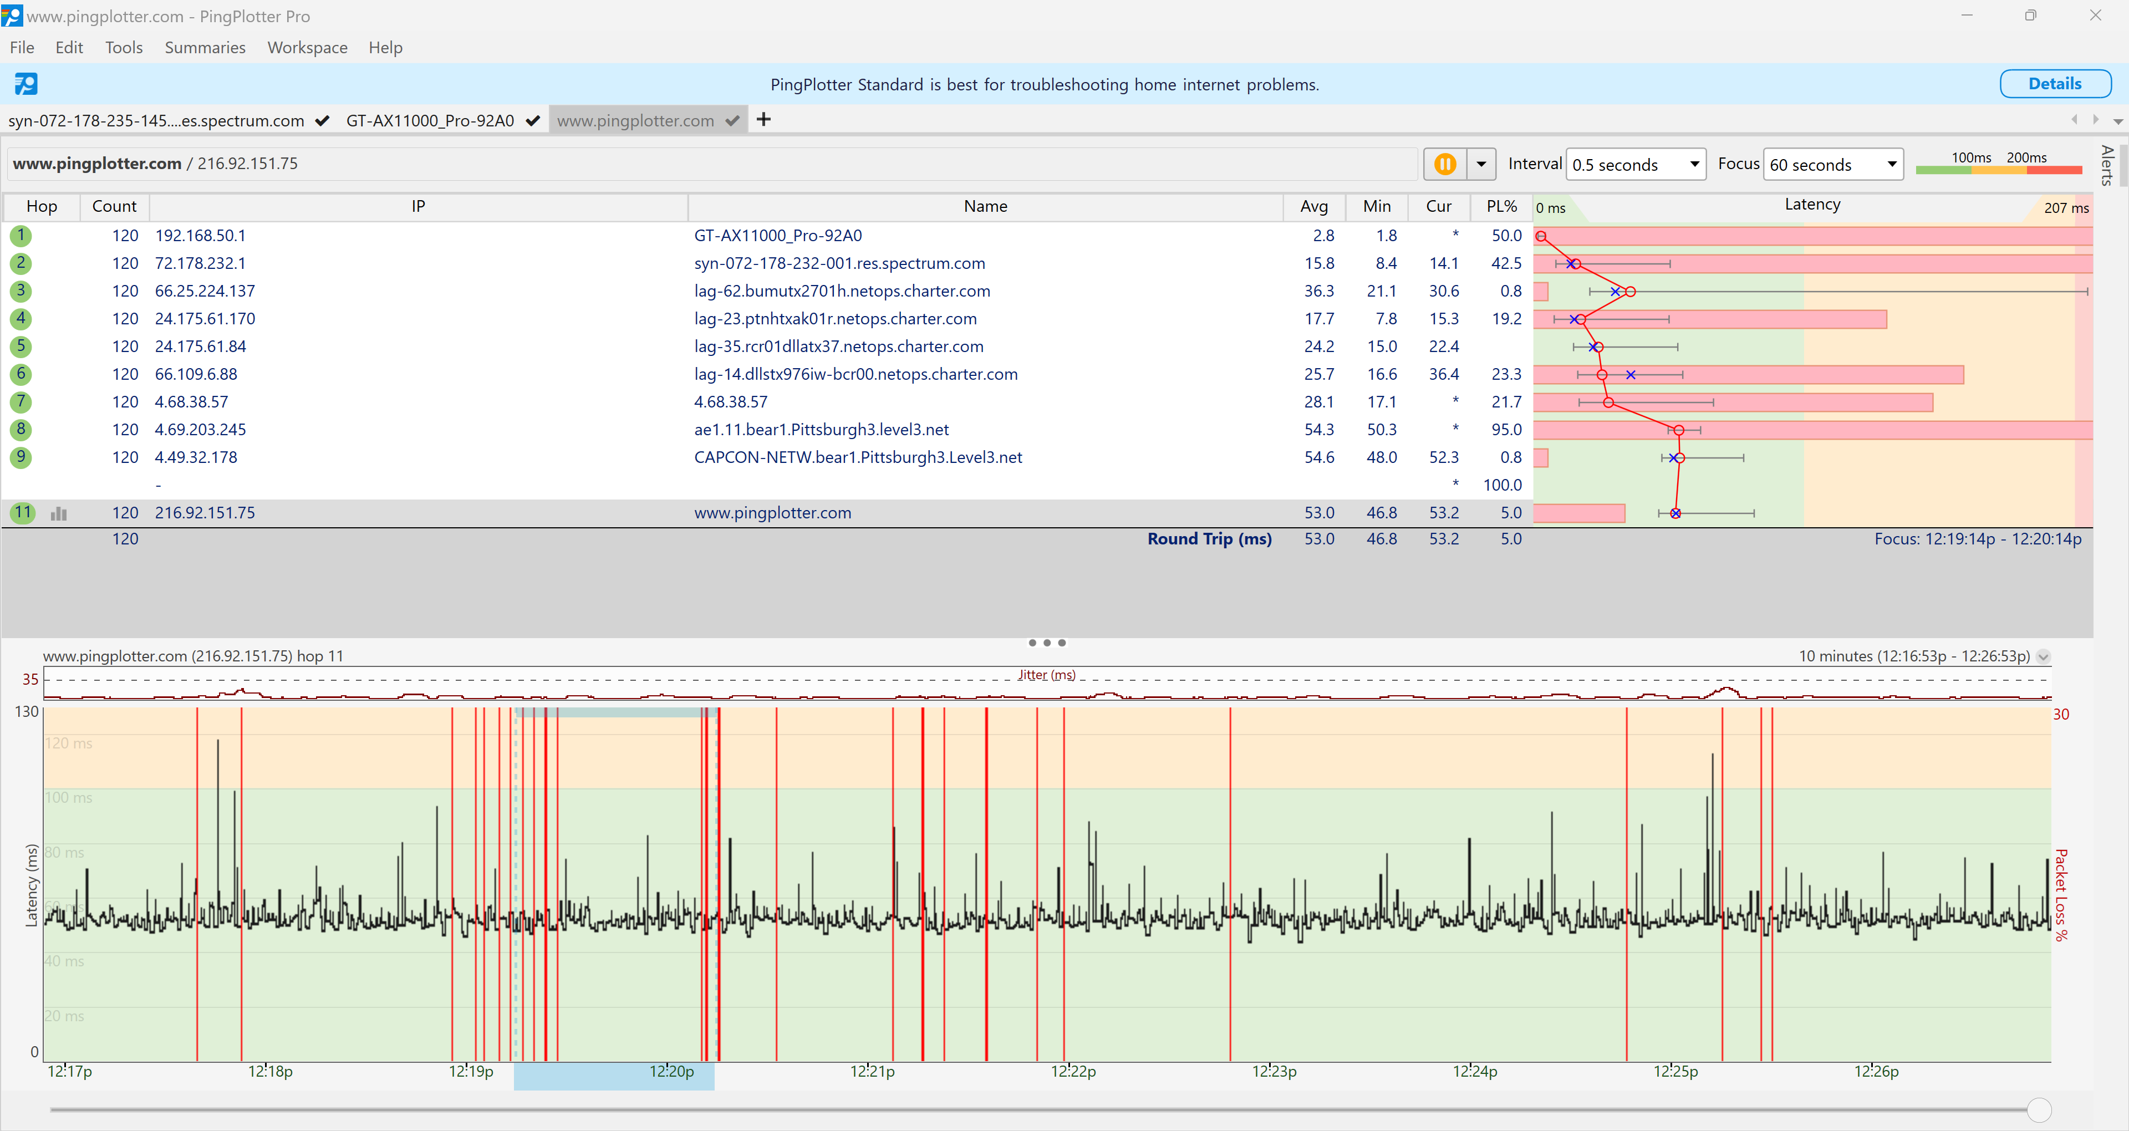Add a new target tab with the plus icon

[x=763, y=120]
